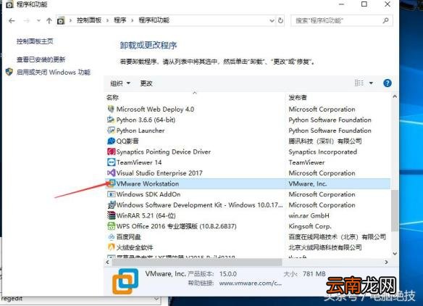Click the large VMware logo in details pane
The width and height of the screenshot is (423, 306).
point(125,281)
